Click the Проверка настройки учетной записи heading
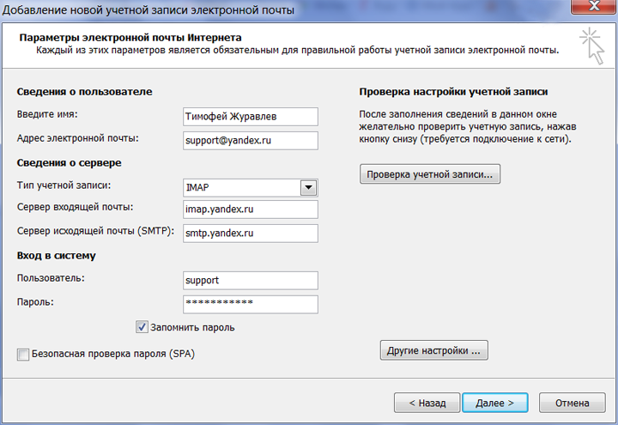618x425 pixels. pos(453,91)
